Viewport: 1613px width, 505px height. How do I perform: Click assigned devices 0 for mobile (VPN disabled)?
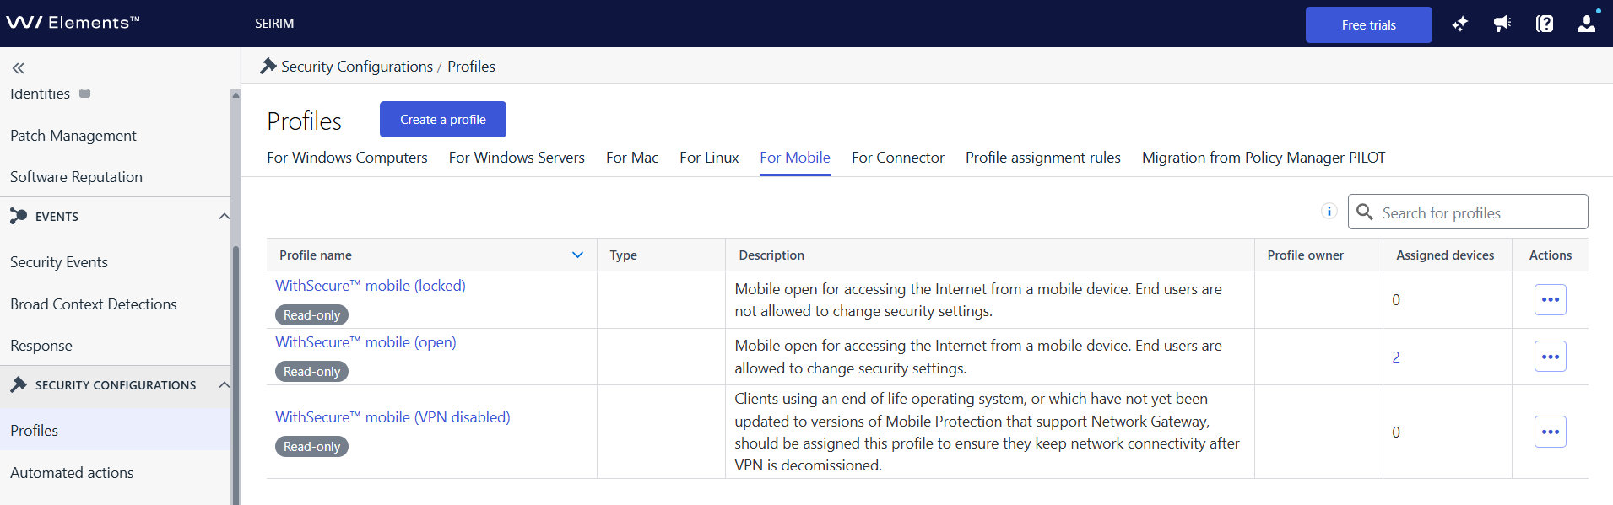click(1396, 432)
